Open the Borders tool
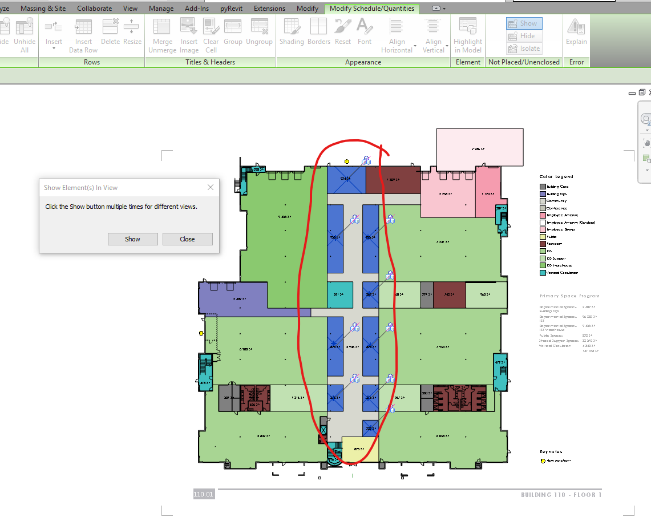The image size is (651, 521). (x=318, y=27)
